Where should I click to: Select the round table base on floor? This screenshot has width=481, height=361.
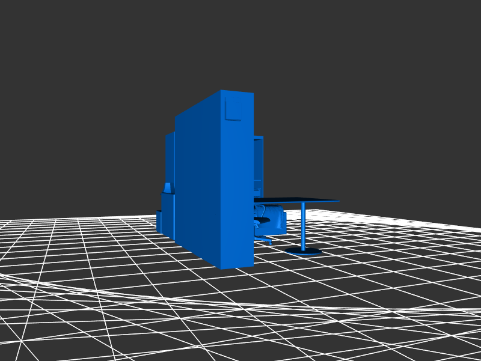tap(303, 251)
